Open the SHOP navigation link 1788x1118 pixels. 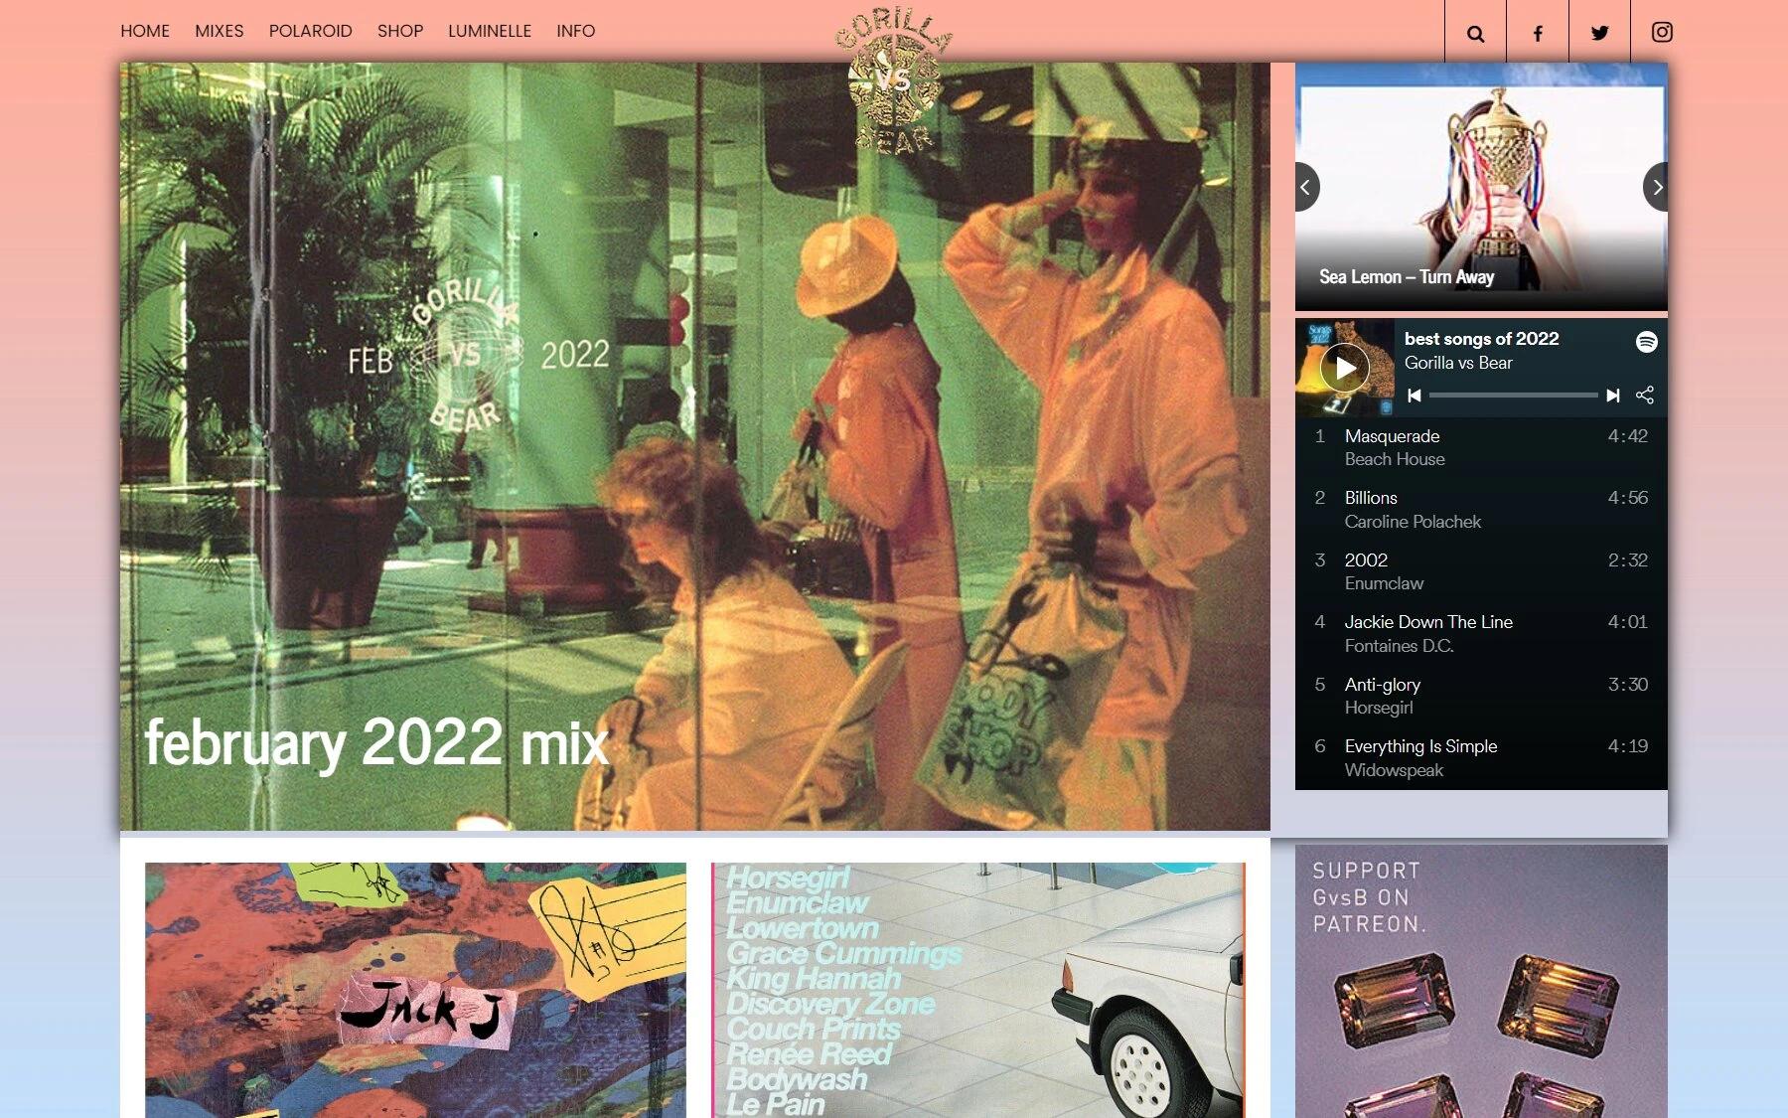click(399, 31)
